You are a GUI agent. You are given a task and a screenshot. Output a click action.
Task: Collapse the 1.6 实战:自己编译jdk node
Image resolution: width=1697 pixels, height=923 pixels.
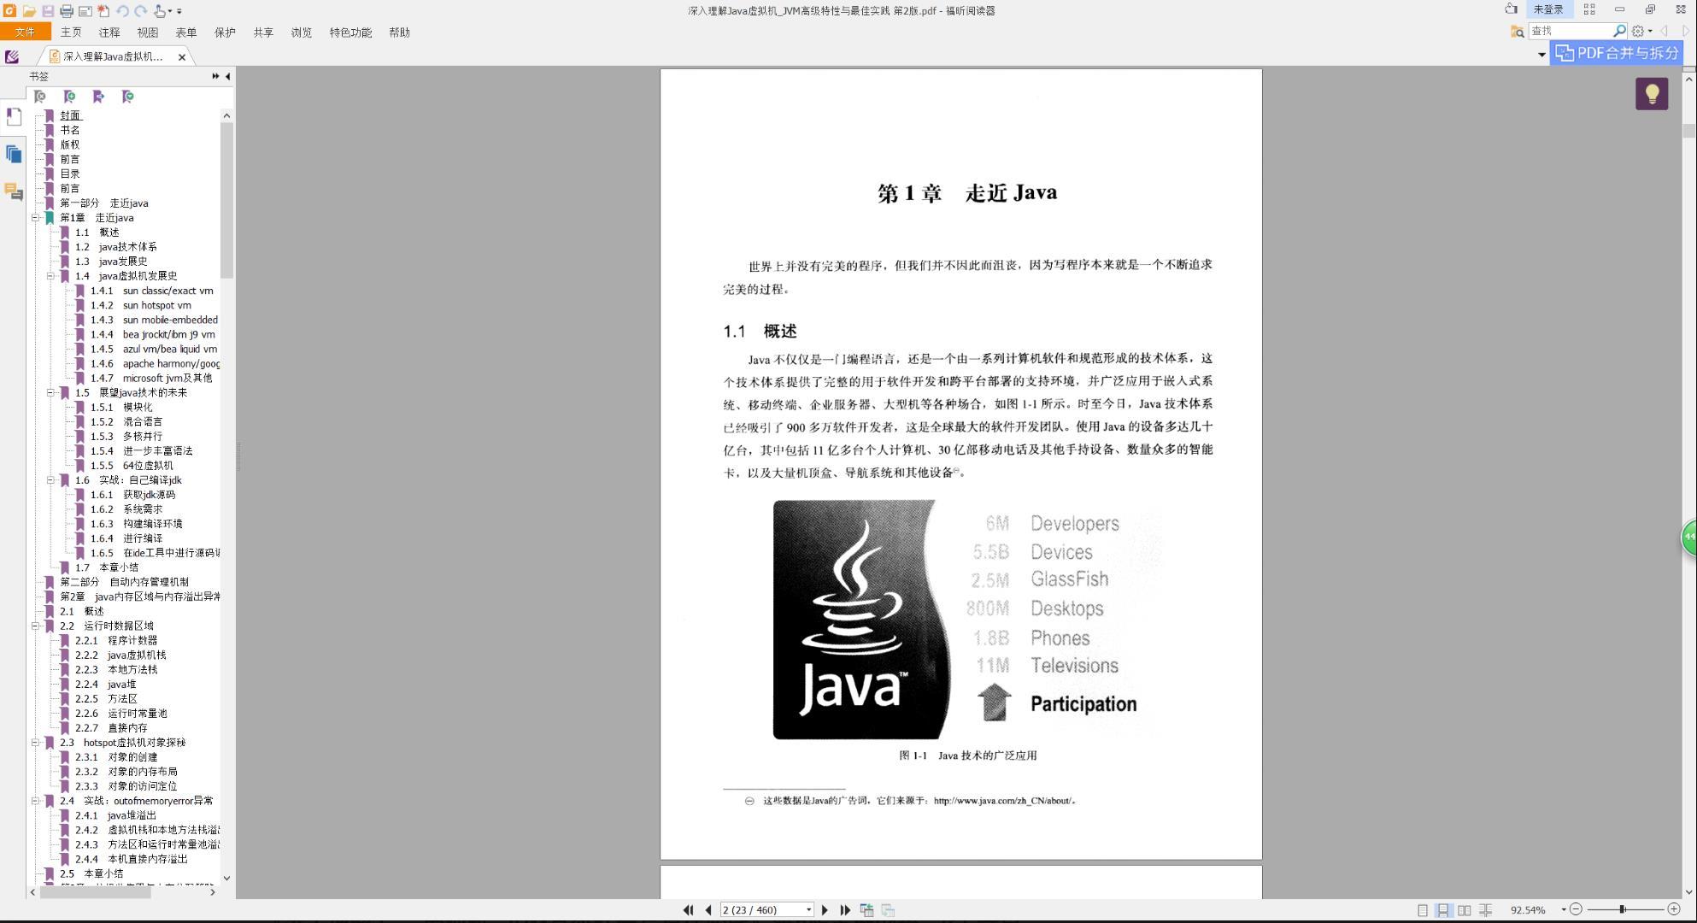tap(50, 480)
